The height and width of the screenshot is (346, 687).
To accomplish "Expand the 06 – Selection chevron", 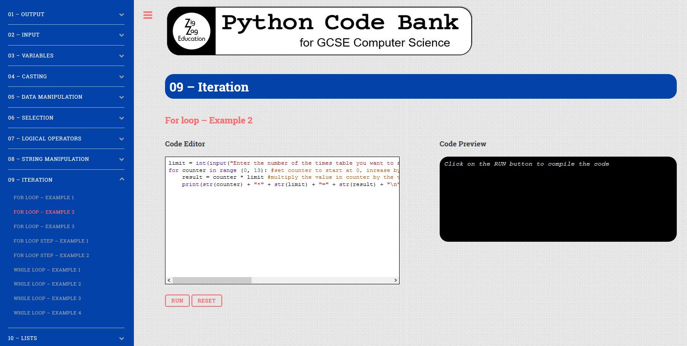I will pyautogui.click(x=122, y=118).
